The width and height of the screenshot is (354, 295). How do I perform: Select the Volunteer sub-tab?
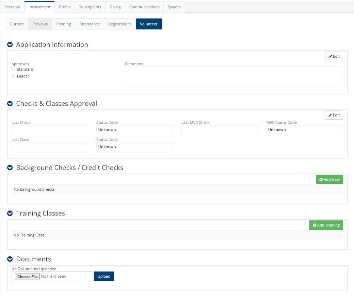(x=149, y=24)
